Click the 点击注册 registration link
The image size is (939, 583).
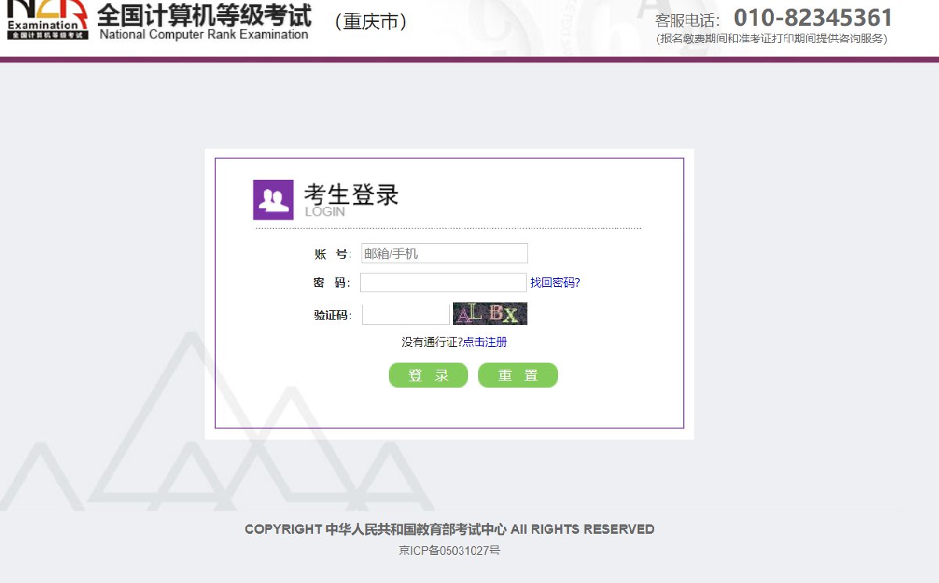(485, 342)
